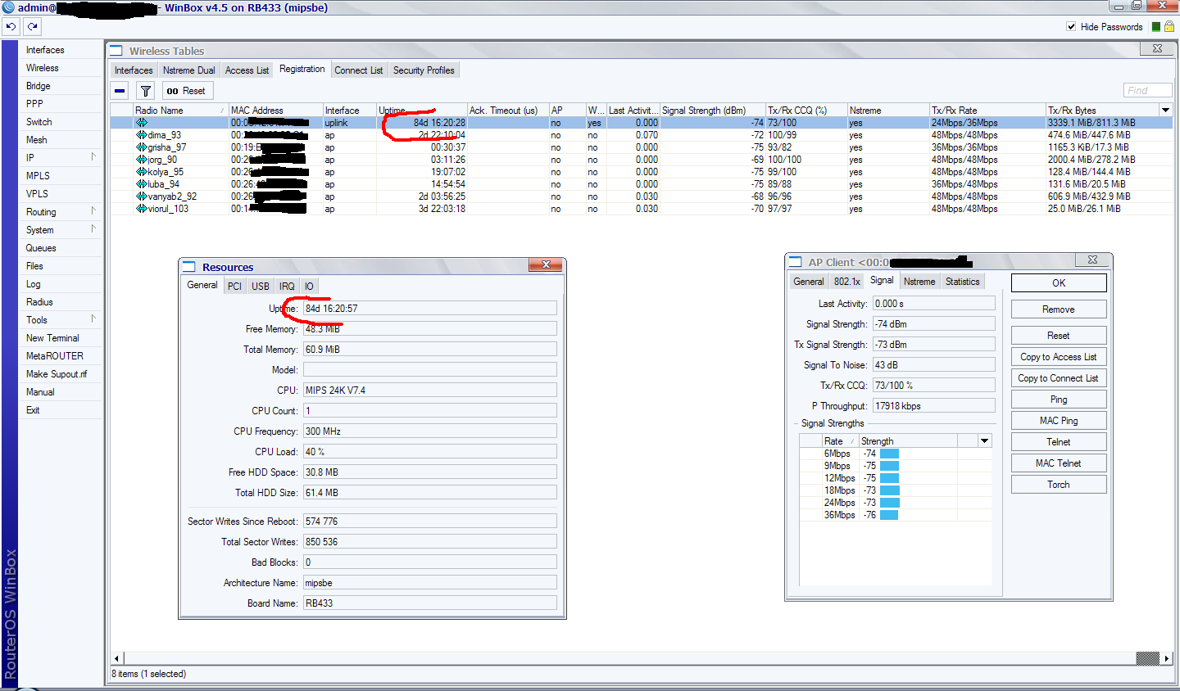This screenshot has width=1180, height=691.
Task: Switch to the Access List tab
Action: point(247,70)
